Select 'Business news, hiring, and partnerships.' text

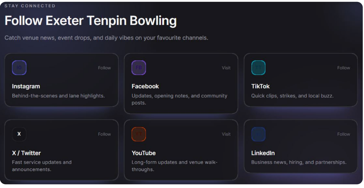point(299,162)
